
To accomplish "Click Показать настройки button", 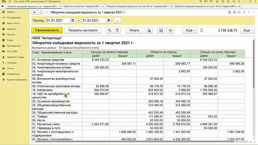I will click(x=83, y=30).
